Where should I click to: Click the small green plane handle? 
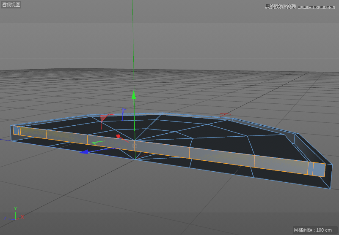point(97,142)
